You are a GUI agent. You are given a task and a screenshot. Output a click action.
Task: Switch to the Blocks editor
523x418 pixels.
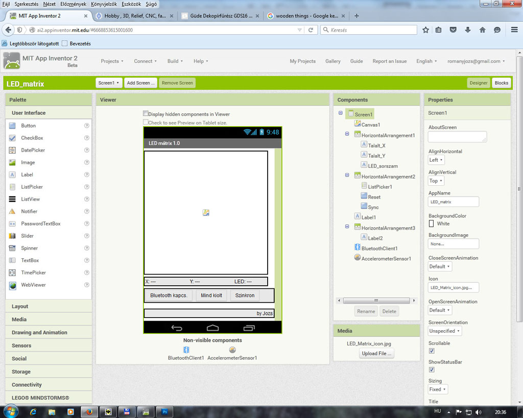tap(501, 83)
